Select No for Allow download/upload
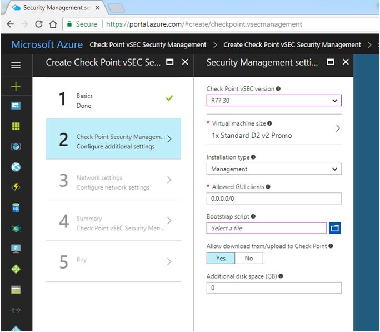This screenshot has width=380, height=332. click(249, 258)
